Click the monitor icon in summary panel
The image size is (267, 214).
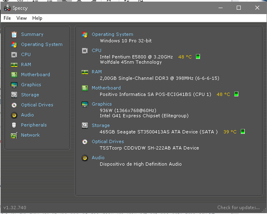[85, 104]
